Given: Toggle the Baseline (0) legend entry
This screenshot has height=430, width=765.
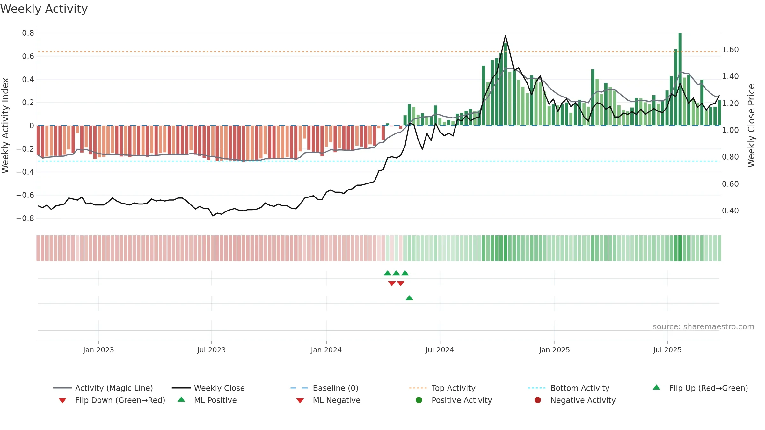Looking at the screenshot, I should (324, 388).
